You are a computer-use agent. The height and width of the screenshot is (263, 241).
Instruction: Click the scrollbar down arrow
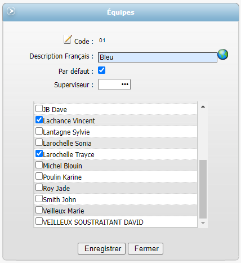pyautogui.click(x=203, y=223)
